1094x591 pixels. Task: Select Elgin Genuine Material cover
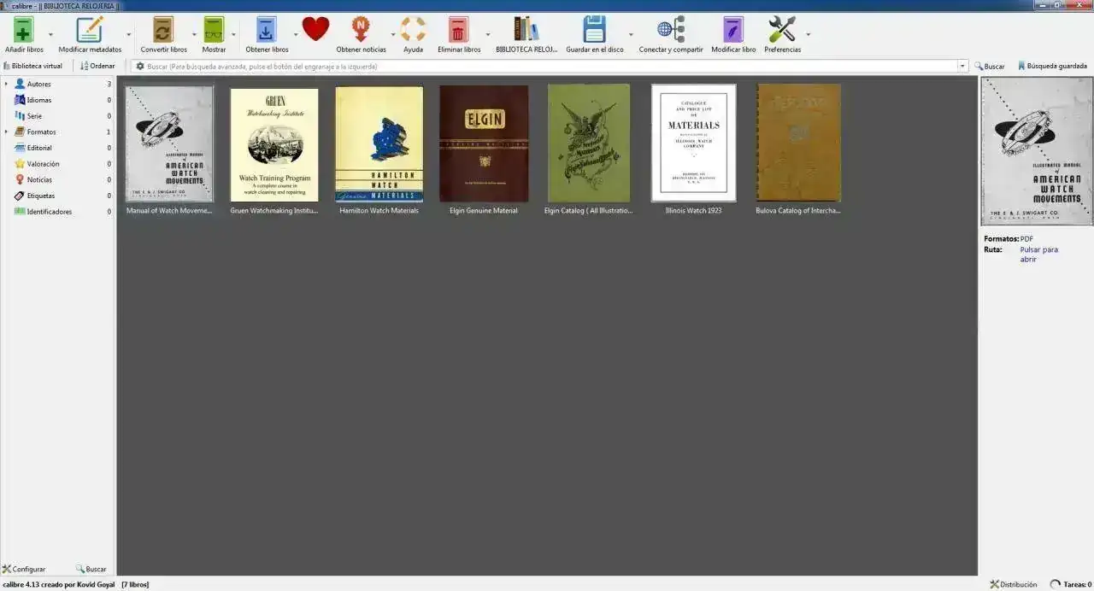coord(484,143)
